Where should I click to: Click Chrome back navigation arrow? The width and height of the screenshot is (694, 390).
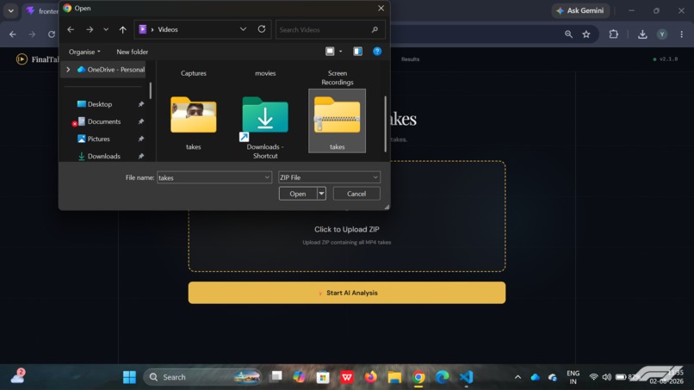tap(13, 34)
